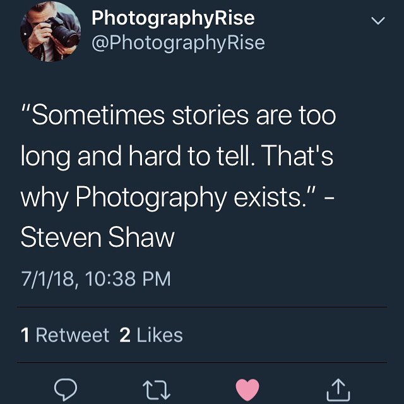The width and height of the screenshot is (404, 404).
Task: Select the 7/1/18 date text
Action: tap(48, 279)
